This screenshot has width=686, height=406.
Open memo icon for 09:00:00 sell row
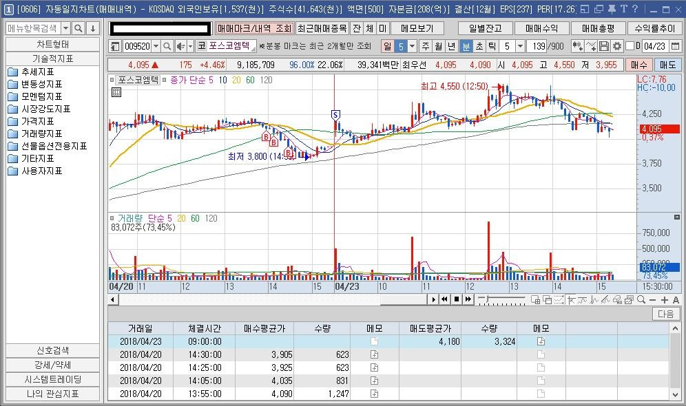click(x=541, y=341)
